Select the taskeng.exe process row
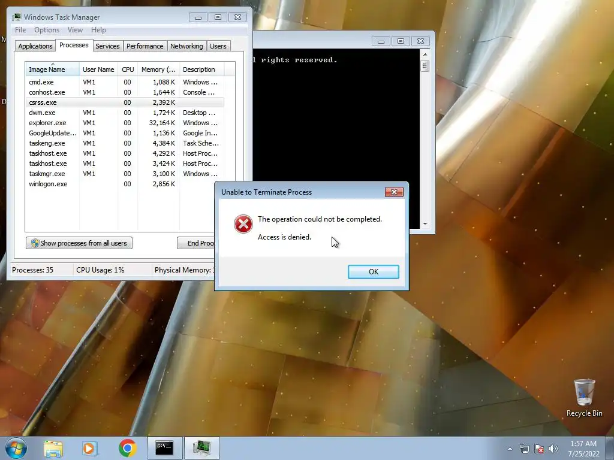The height and width of the screenshot is (460, 614). [125, 143]
